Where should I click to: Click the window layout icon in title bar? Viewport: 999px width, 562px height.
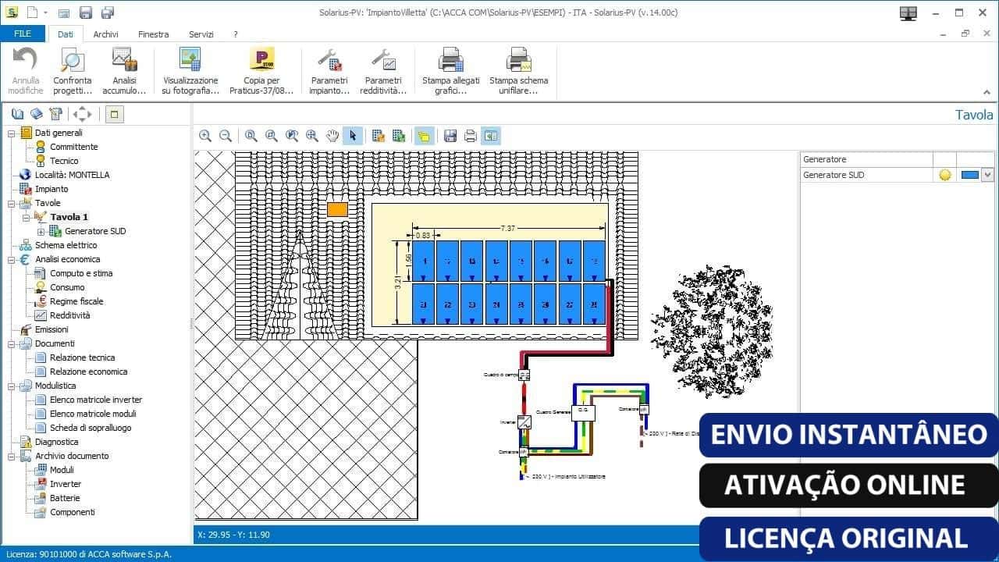908,12
